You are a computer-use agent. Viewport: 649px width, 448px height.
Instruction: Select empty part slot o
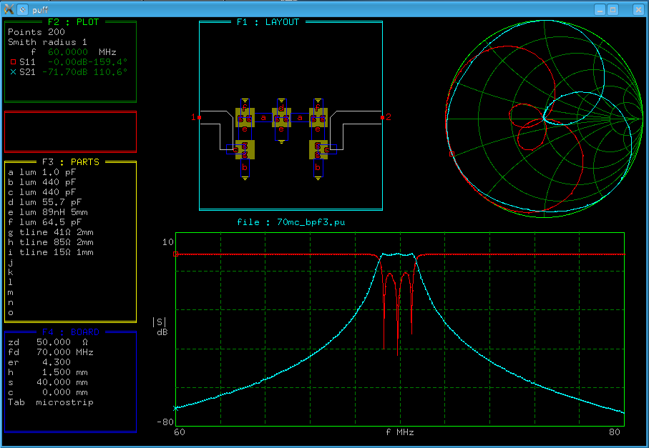11,312
